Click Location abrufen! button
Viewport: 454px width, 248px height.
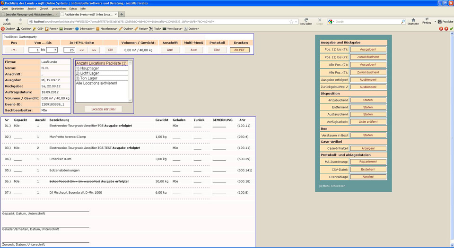[x=104, y=109]
